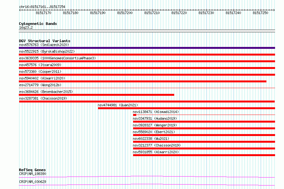This screenshot has width=284, height=189.
Task: Click nsv6022338 (Wu2021) label
Action: tap(151, 139)
